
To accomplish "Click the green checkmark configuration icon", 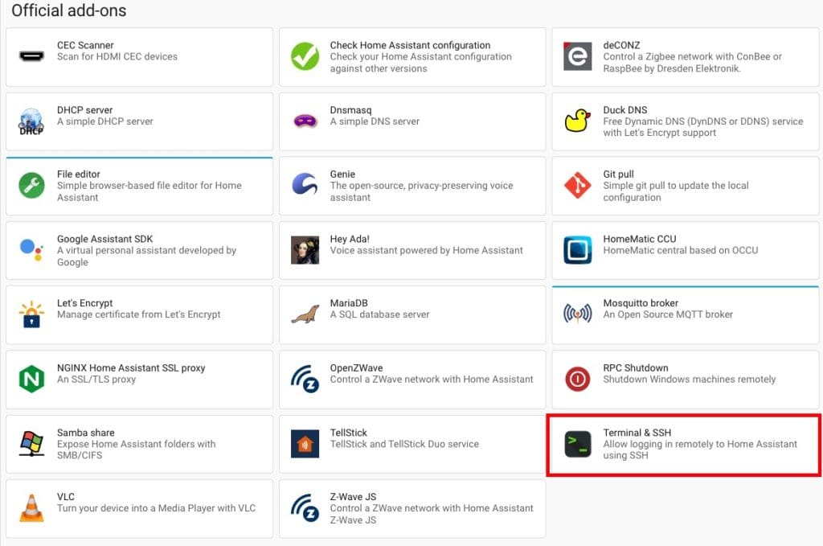I will (x=305, y=57).
